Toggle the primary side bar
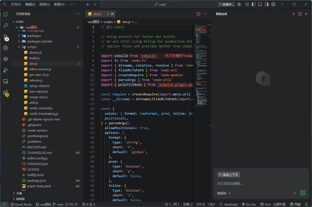This screenshot has height=207, width=312. [x=254, y=4]
